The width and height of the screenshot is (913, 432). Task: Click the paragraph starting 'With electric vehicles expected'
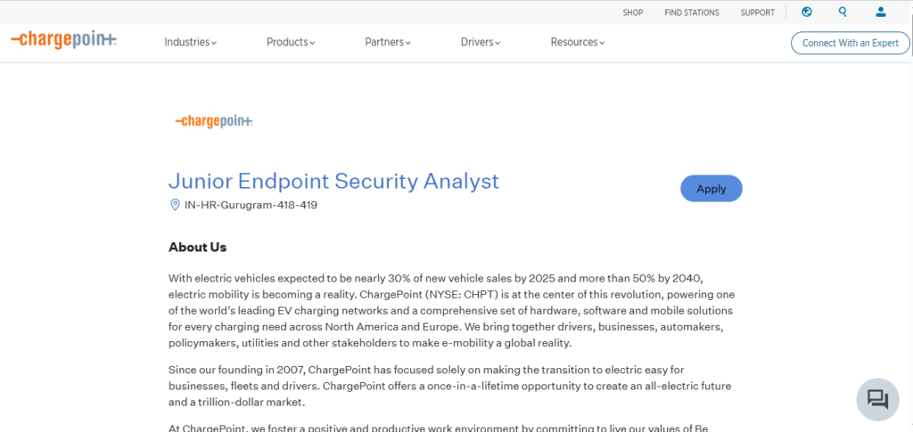(451, 310)
